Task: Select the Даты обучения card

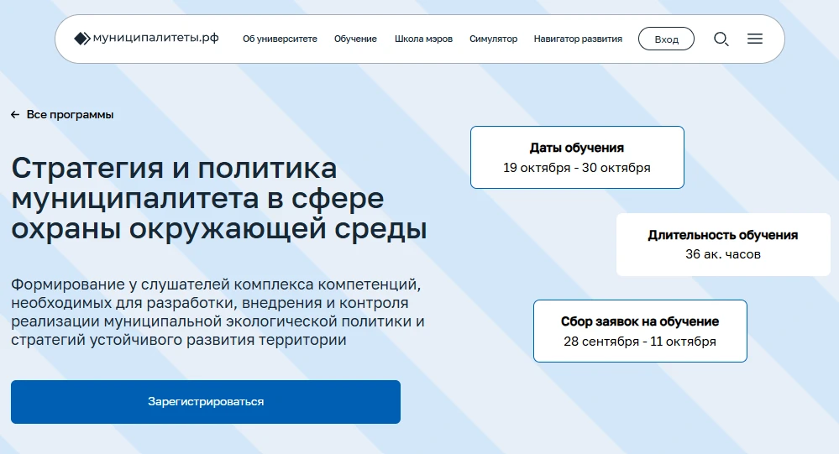Action: 577,157
